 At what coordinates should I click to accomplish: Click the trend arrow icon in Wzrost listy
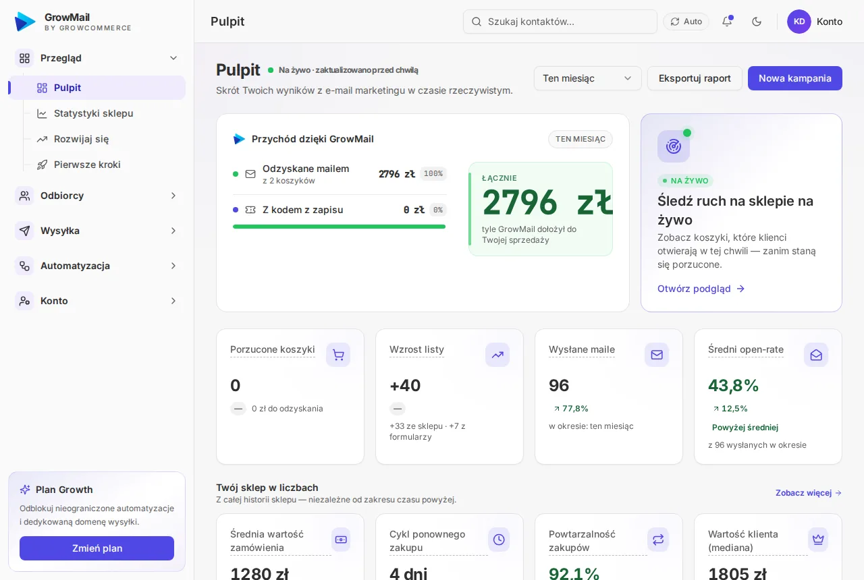pos(497,355)
